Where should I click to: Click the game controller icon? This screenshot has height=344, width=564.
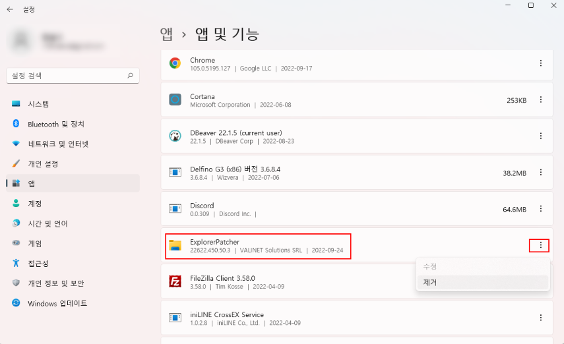pos(16,243)
